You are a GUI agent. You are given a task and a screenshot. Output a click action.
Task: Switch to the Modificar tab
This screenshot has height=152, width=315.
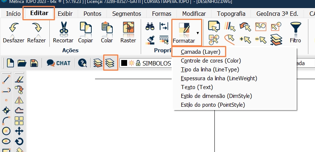coord(194,14)
